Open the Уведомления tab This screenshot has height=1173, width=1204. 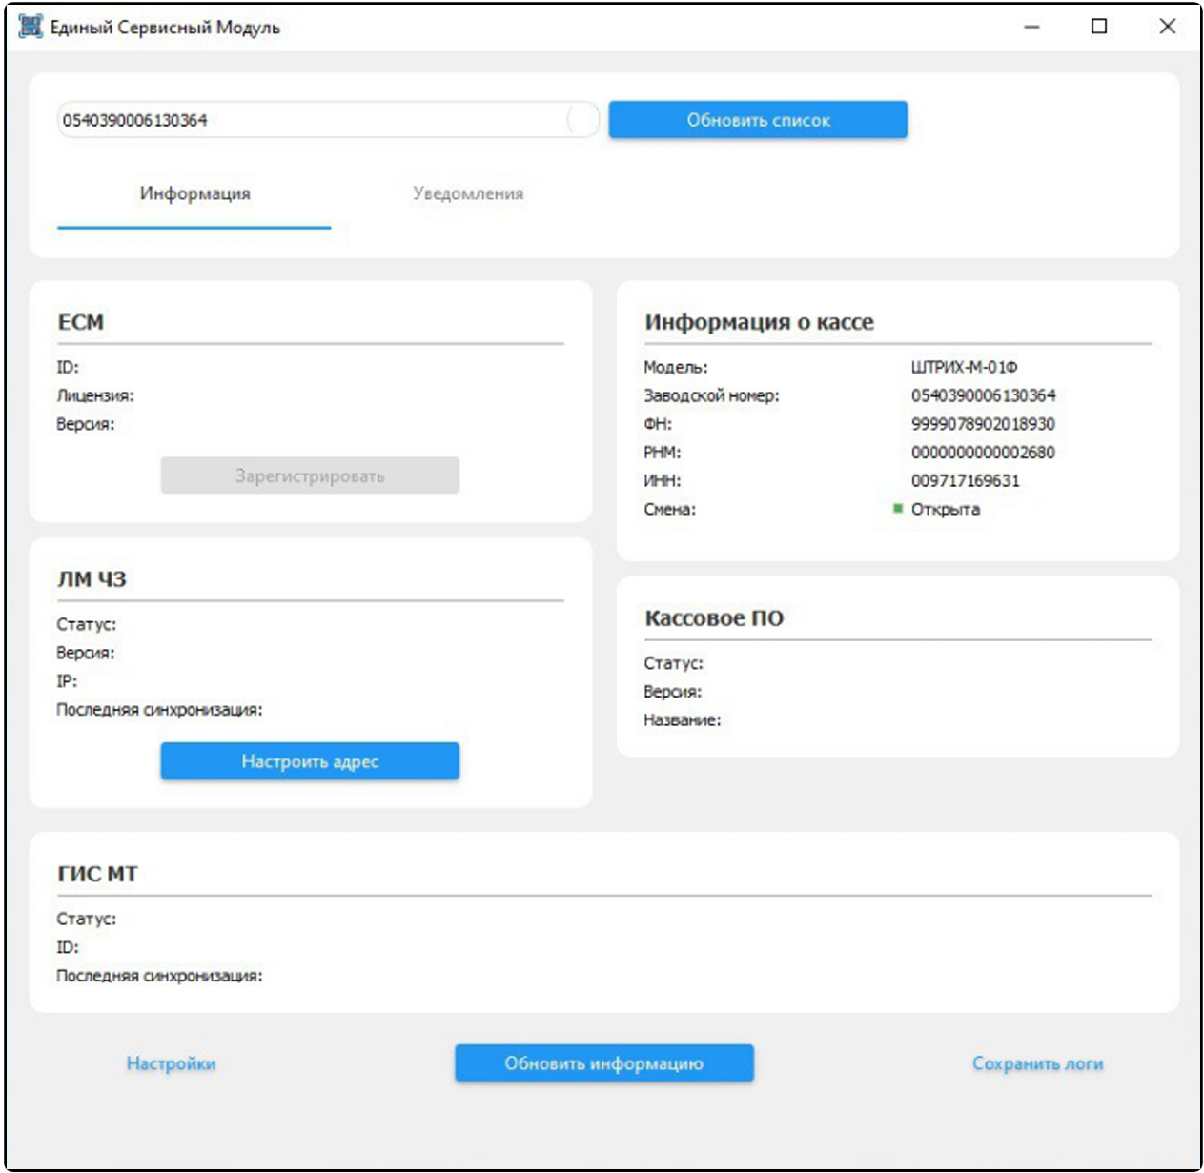point(468,193)
